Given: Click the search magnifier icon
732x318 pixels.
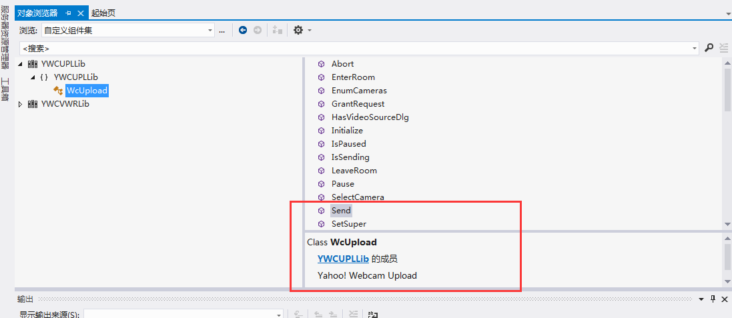Looking at the screenshot, I should click(709, 48).
